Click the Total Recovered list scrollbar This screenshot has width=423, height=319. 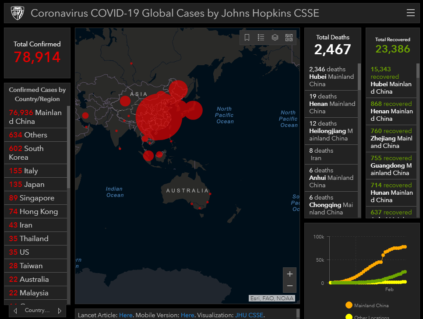point(418,70)
